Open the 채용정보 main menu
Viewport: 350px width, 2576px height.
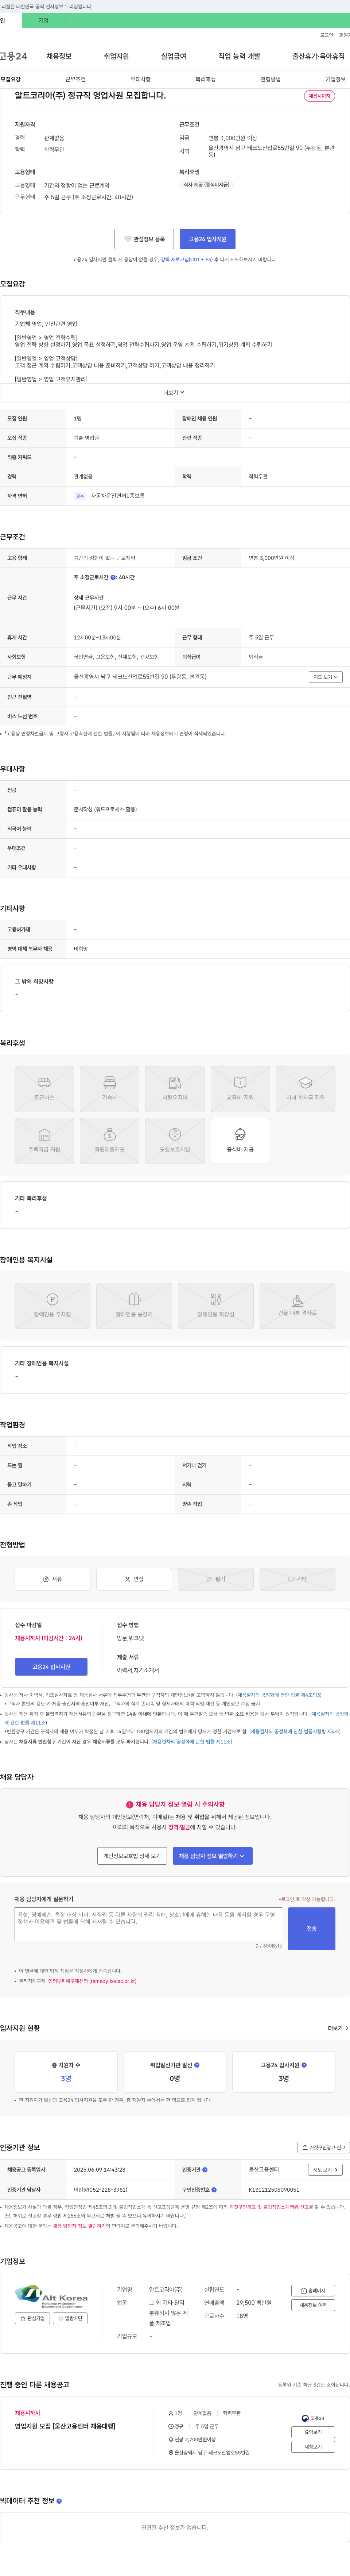59,56
